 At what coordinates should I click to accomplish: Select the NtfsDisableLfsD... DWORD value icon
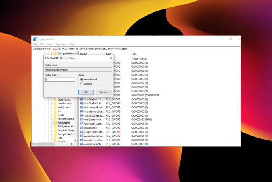pyautogui.click(x=82, y=99)
